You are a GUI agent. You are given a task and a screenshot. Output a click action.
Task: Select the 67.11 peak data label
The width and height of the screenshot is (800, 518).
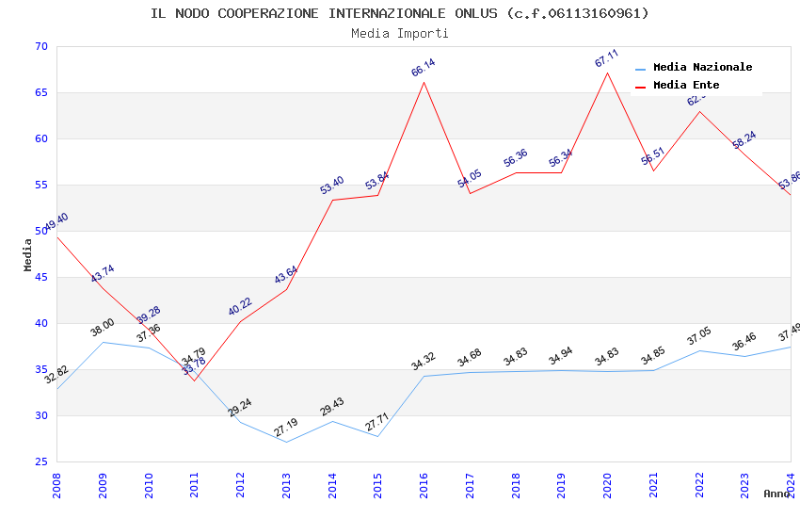coord(607,58)
